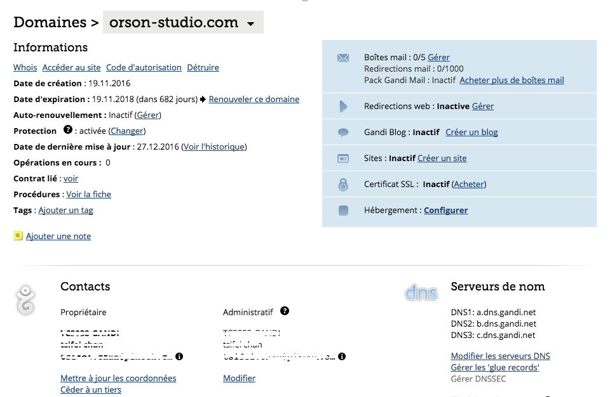Click the arrow icon before Renouveler ce domaine
The width and height of the screenshot is (610, 397).
pos(203,100)
